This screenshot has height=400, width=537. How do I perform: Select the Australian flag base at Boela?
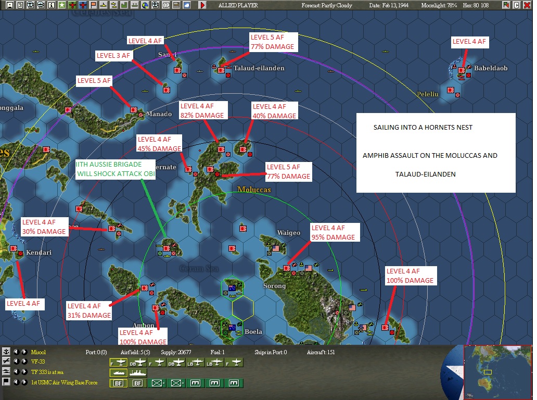coord(232,328)
